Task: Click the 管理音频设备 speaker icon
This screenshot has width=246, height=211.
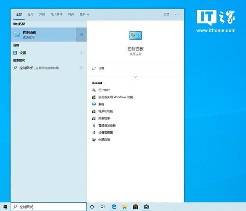Action: (94, 125)
